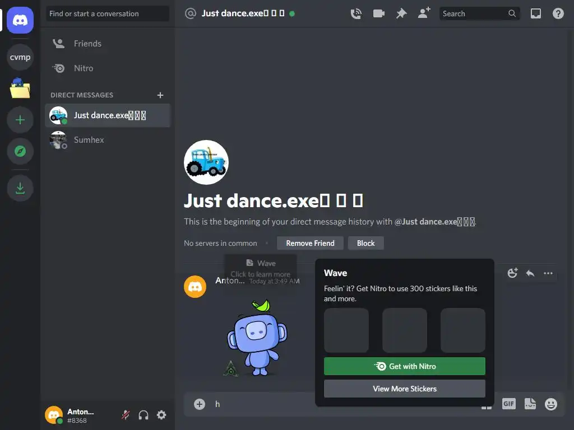Screen dimensions: 574x430
Task: Click the Download Apps icon
Action: (20, 188)
